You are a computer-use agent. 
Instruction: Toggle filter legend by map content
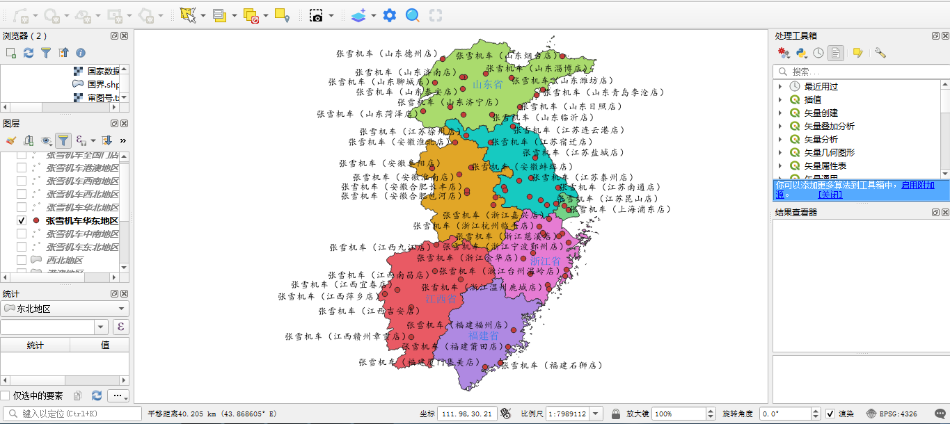pos(63,140)
